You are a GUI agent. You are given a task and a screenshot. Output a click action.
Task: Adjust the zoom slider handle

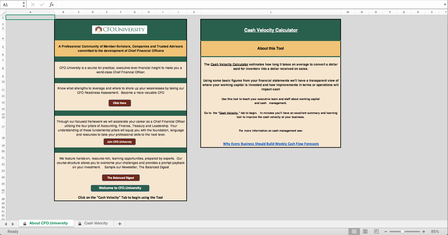click(402, 232)
